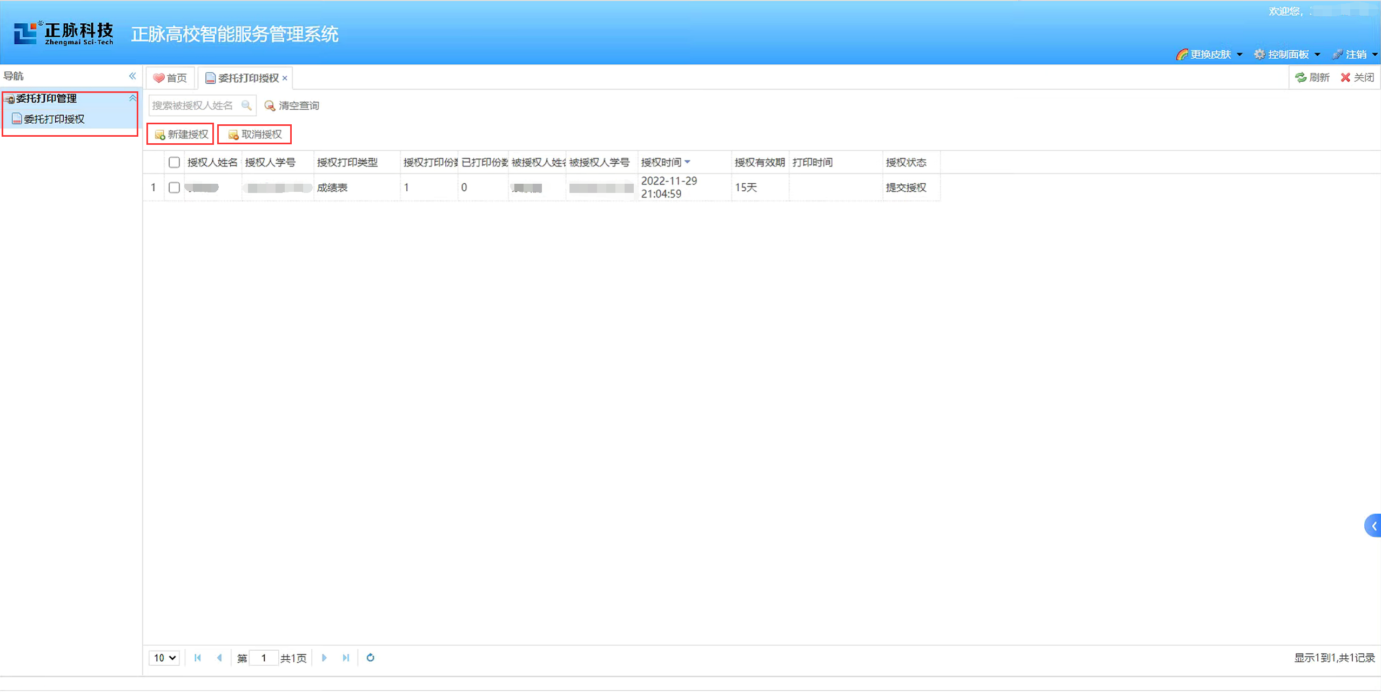
Task: Click the 成绩表 cell in row 1
Action: click(357, 188)
